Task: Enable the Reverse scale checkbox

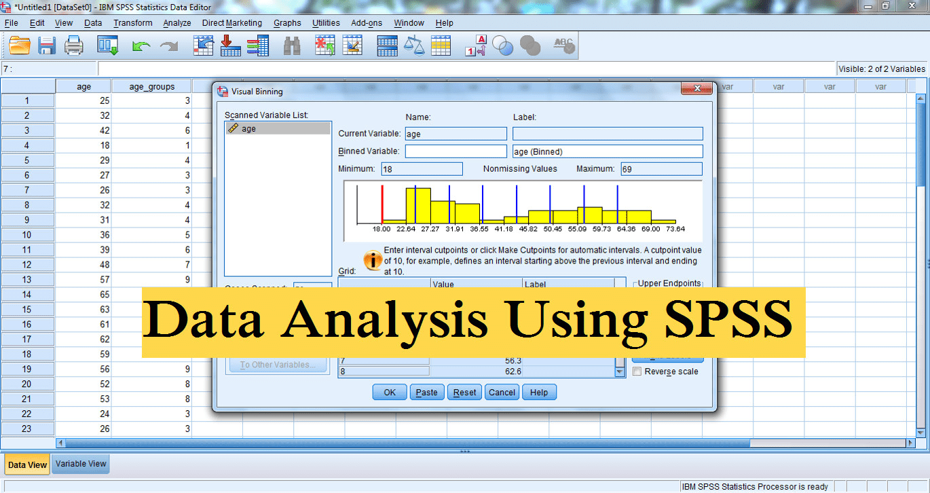Action: [637, 371]
